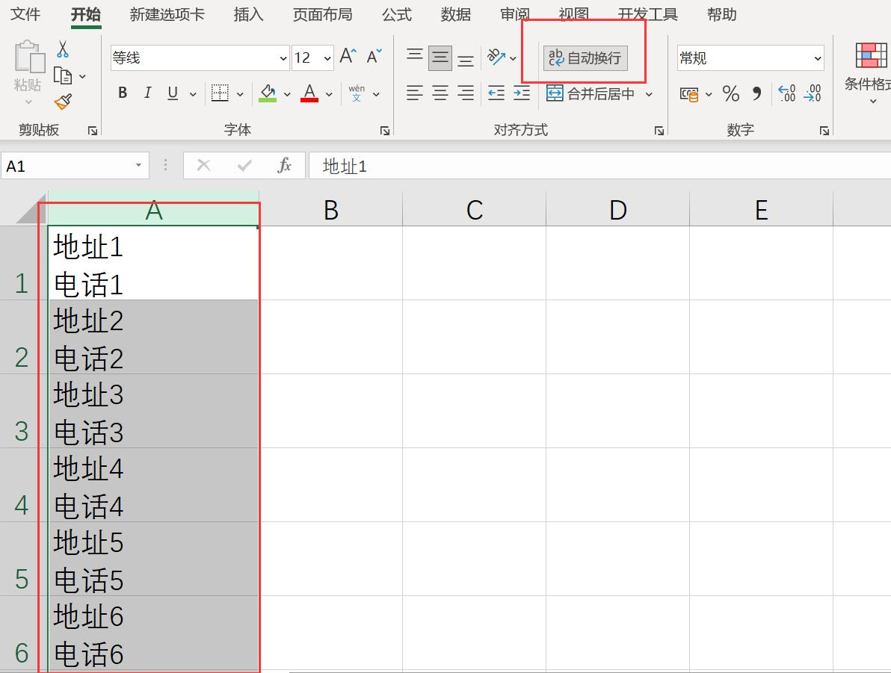The image size is (891, 673).
Task: Switch to the 新建选项卡 tab
Action: 167,14
